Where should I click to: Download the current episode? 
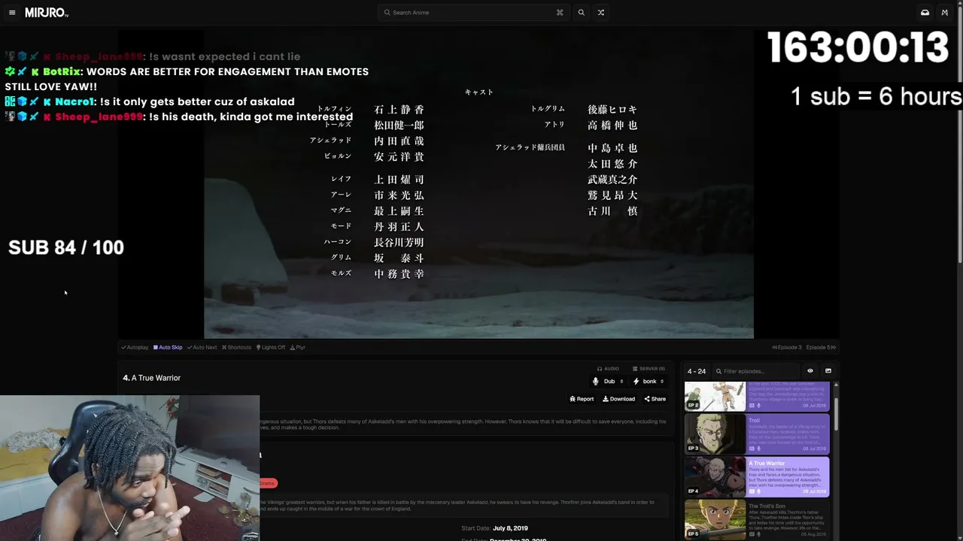tap(619, 399)
